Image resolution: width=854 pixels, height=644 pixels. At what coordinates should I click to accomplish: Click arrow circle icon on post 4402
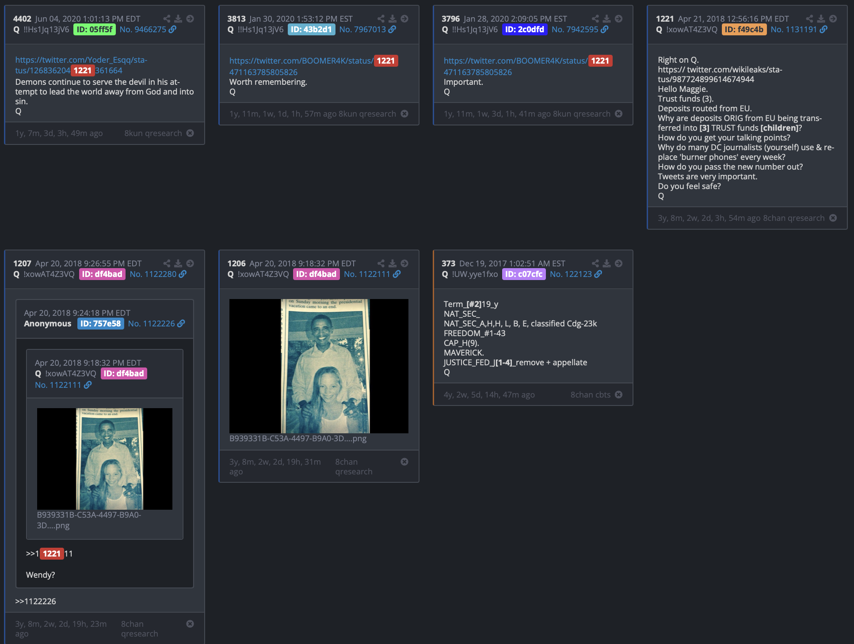tap(190, 19)
